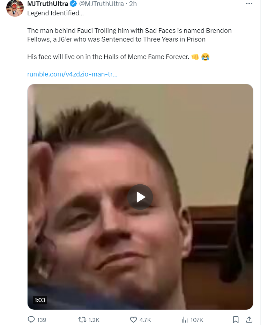Click the 1.2K reposts count
Screen dimensions: 267x325
(x=94, y=320)
